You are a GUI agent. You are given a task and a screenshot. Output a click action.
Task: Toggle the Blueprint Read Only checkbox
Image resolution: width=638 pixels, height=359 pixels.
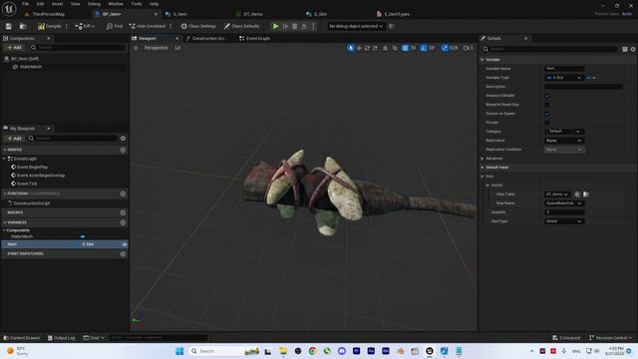[547, 105]
